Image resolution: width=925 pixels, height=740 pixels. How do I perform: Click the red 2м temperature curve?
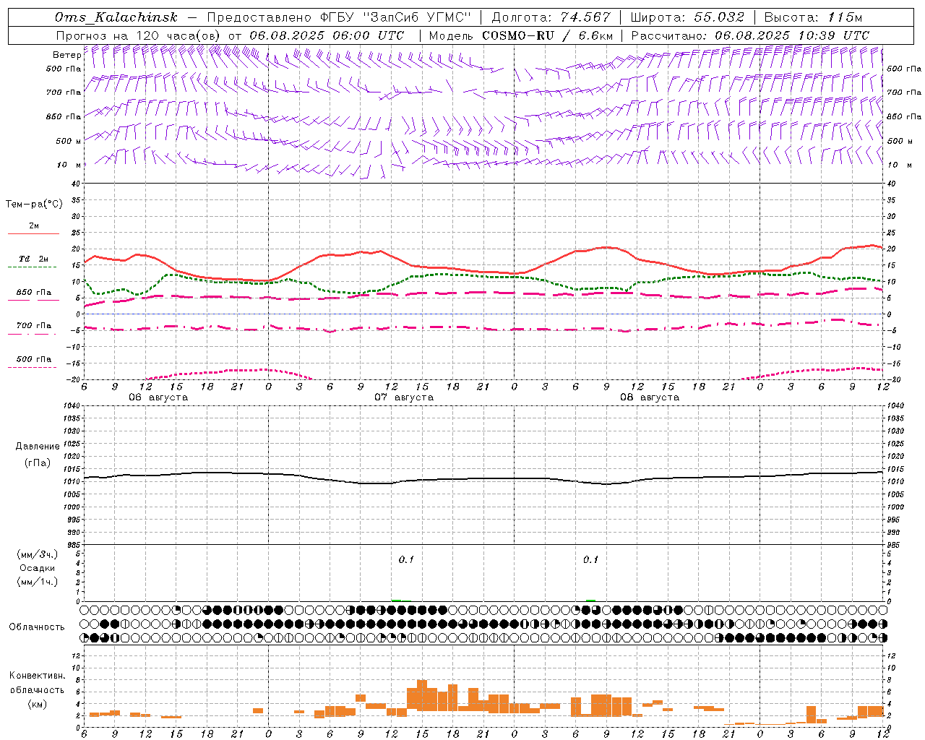pos(483,271)
